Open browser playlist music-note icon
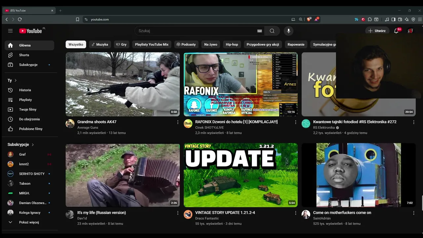 (387, 20)
